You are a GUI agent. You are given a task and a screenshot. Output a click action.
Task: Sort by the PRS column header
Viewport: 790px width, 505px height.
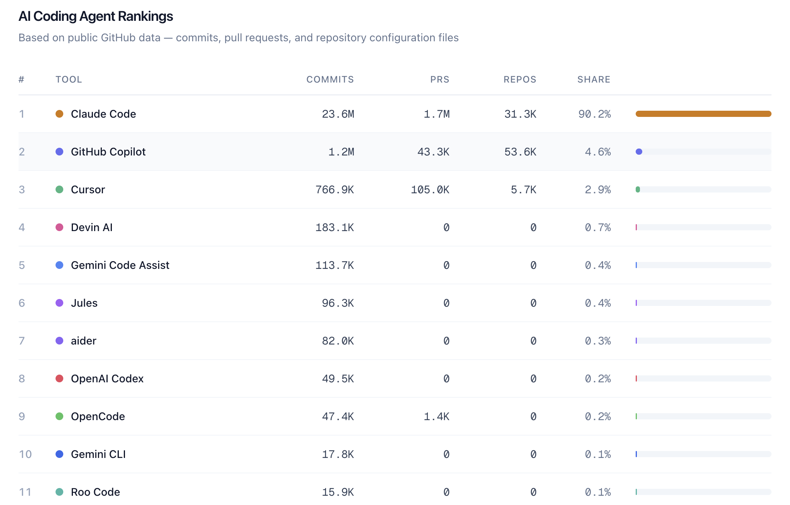coord(440,79)
